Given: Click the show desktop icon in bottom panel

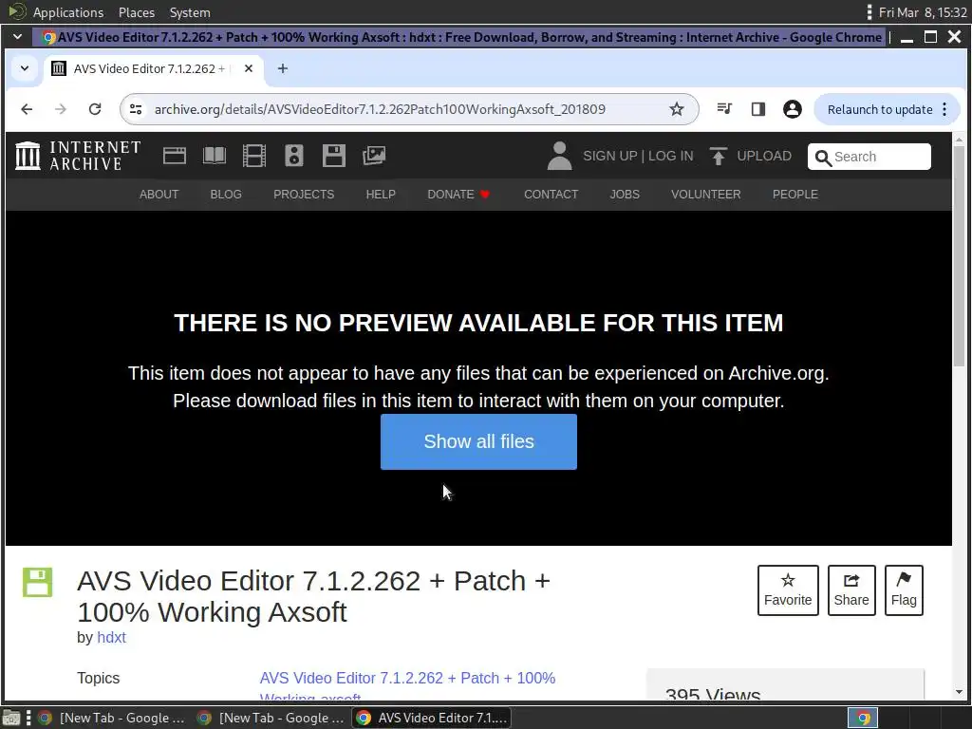Looking at the screenshot, I should pyautogui.click(x=11, y=718).
